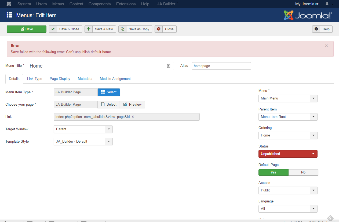Click the Alias input field
This screenshot has width=339, height=222.
click(221, 66)
